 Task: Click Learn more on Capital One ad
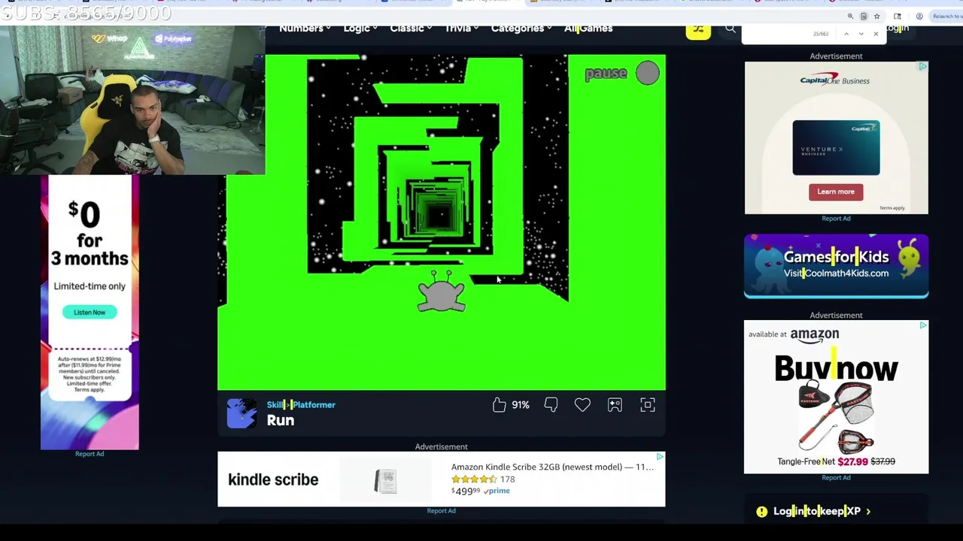pyautogui.click(x=836, y=192)
